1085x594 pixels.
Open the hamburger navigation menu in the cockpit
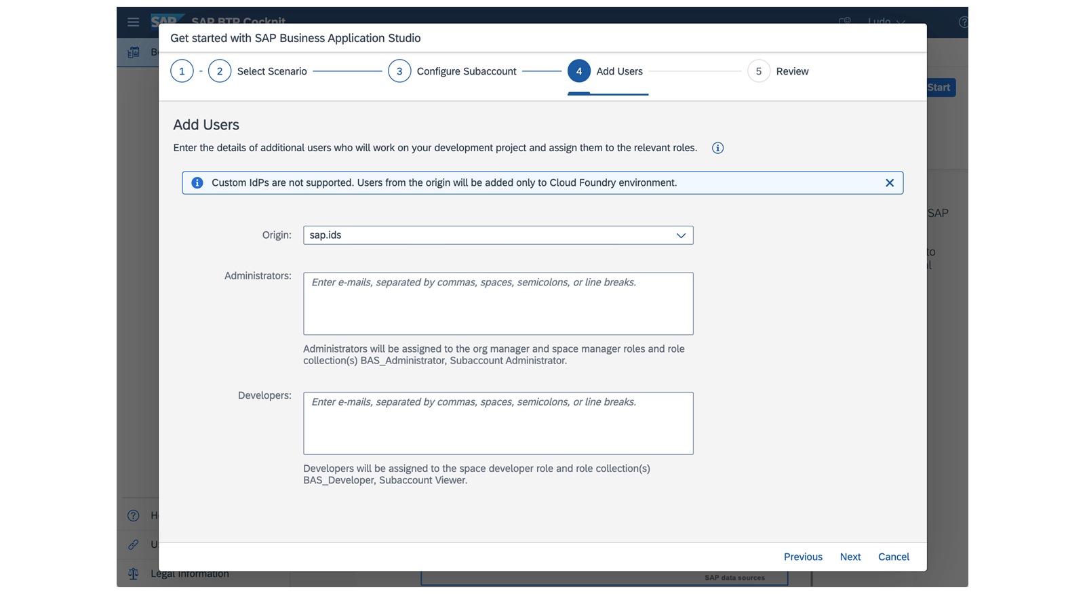[134, 22]
